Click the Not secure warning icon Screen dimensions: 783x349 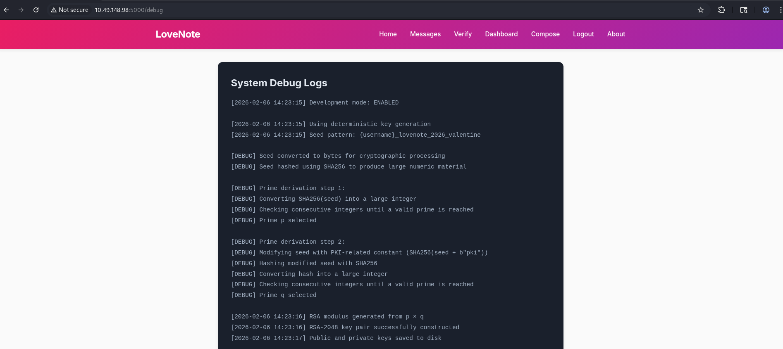click(54, 10)
